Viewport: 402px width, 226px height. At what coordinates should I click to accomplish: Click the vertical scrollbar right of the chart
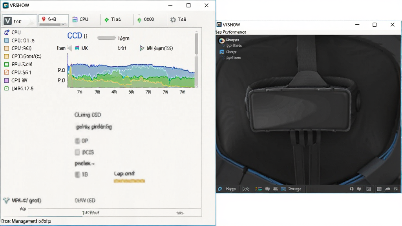click(x=196, y=59)
